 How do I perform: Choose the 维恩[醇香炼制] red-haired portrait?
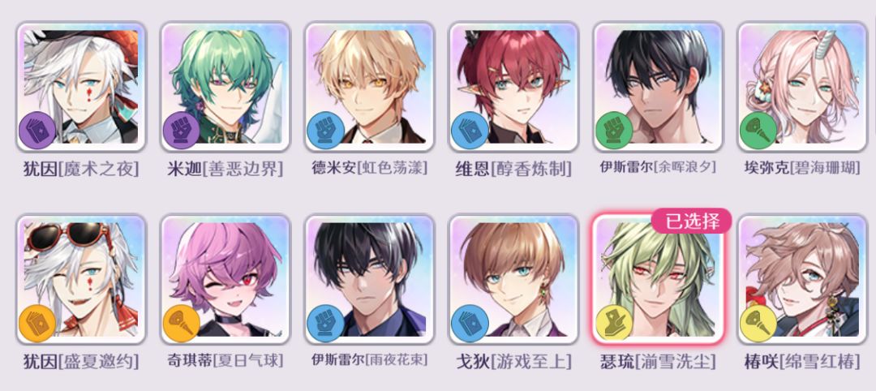point(514,87)
